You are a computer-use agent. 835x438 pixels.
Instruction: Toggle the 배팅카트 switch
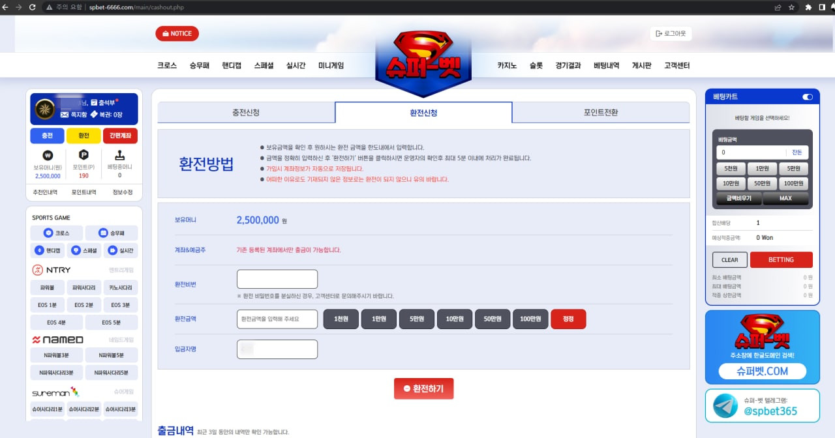tap(808, 96)
